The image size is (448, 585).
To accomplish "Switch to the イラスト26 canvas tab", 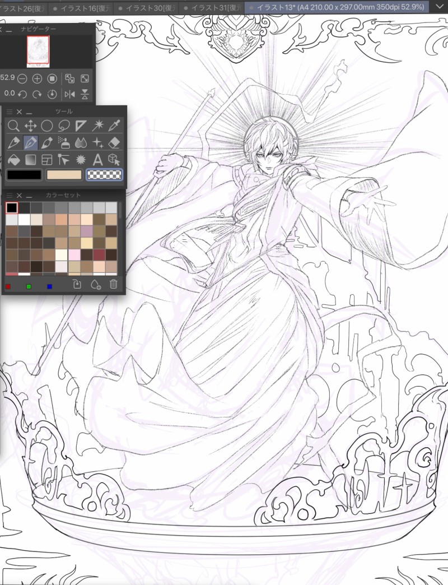I will click(22, 8).
